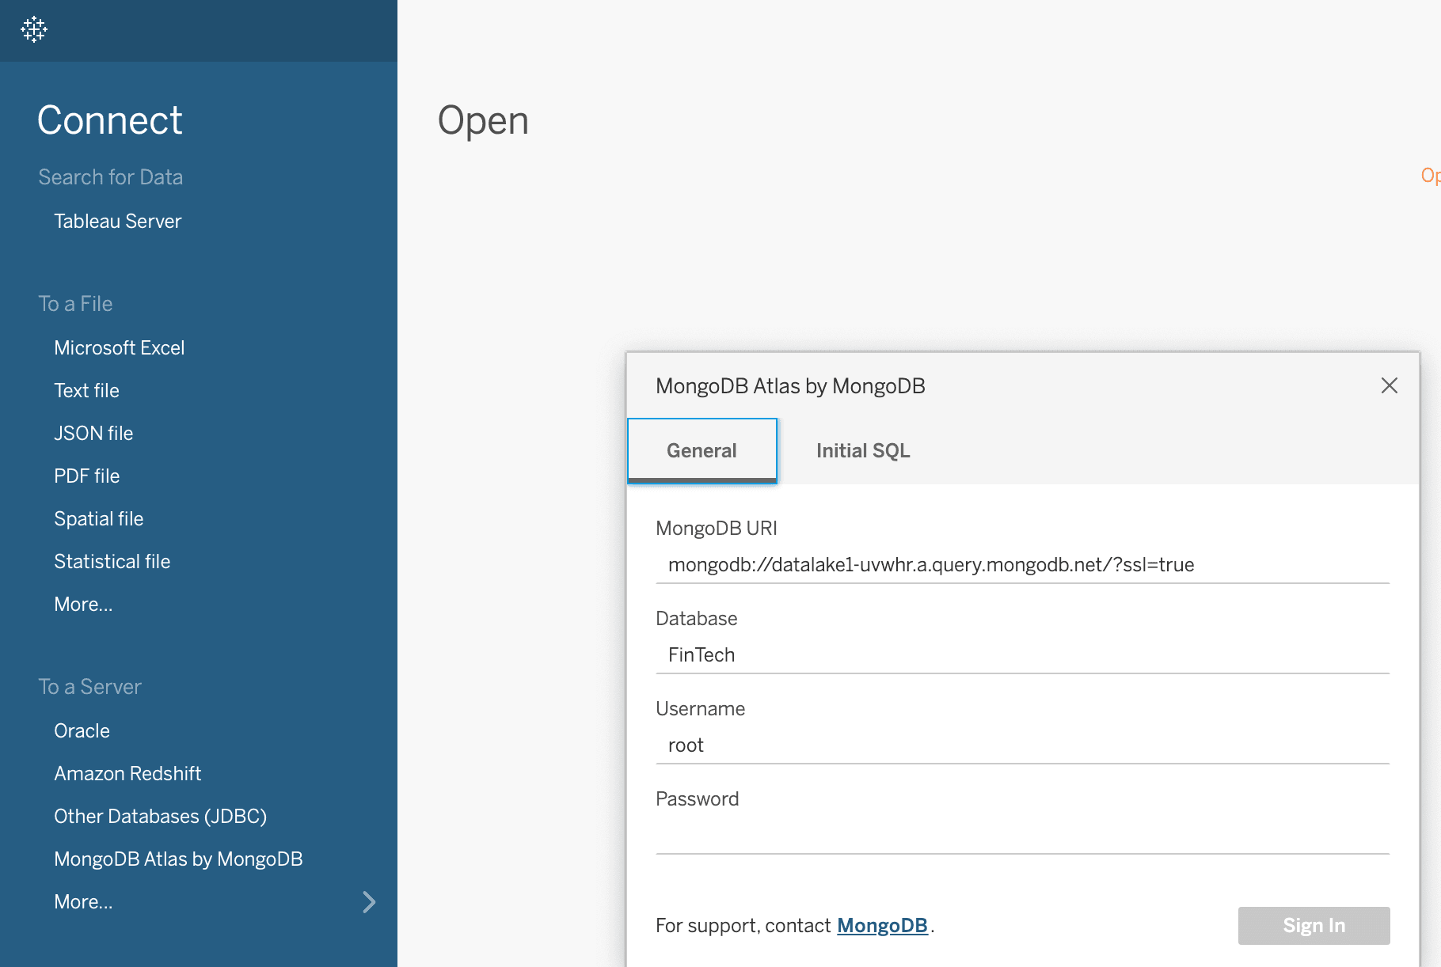Open the MongoDB support link
The image size is (1441, 967).
[x=882, y=925]
